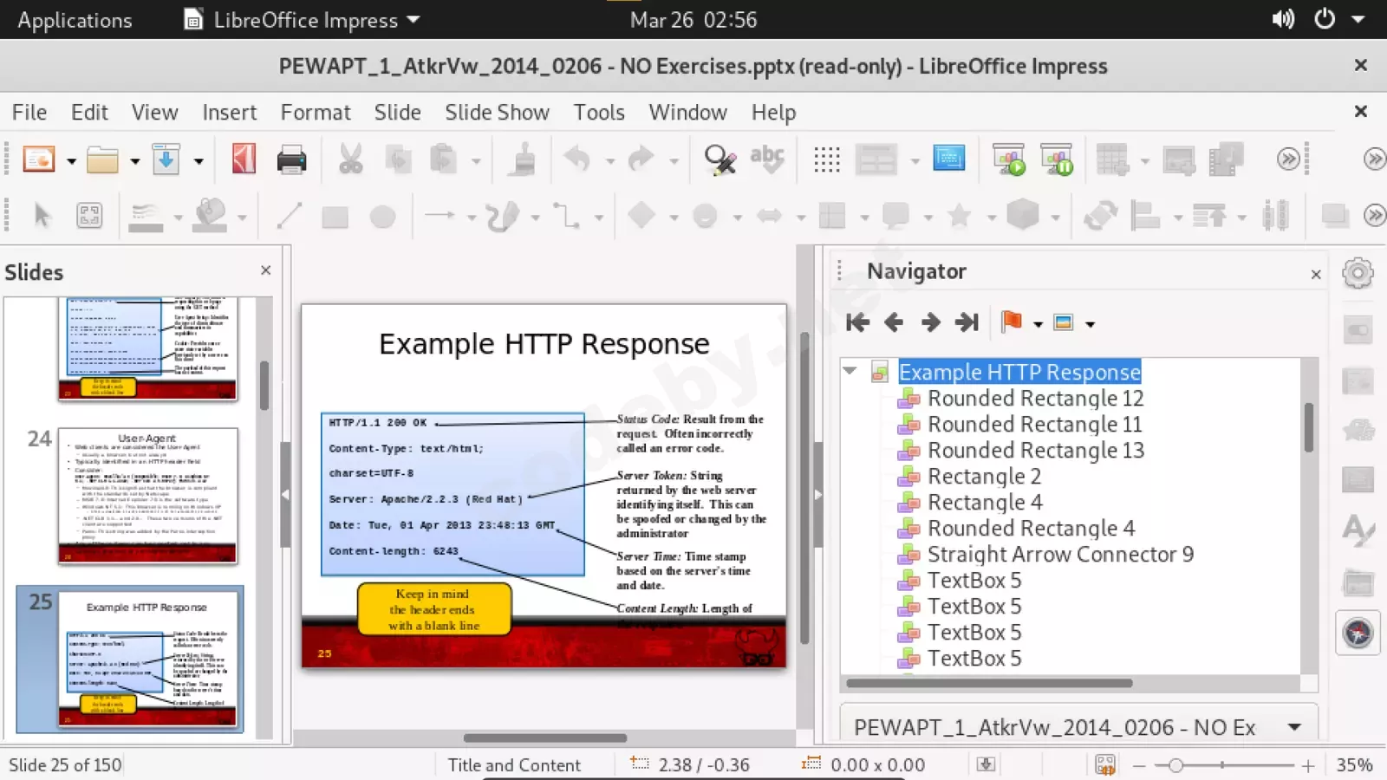Viewport: 1387px width, 780px height.
Task: Close the Slides panel
Action: click(x=266, y=270)
